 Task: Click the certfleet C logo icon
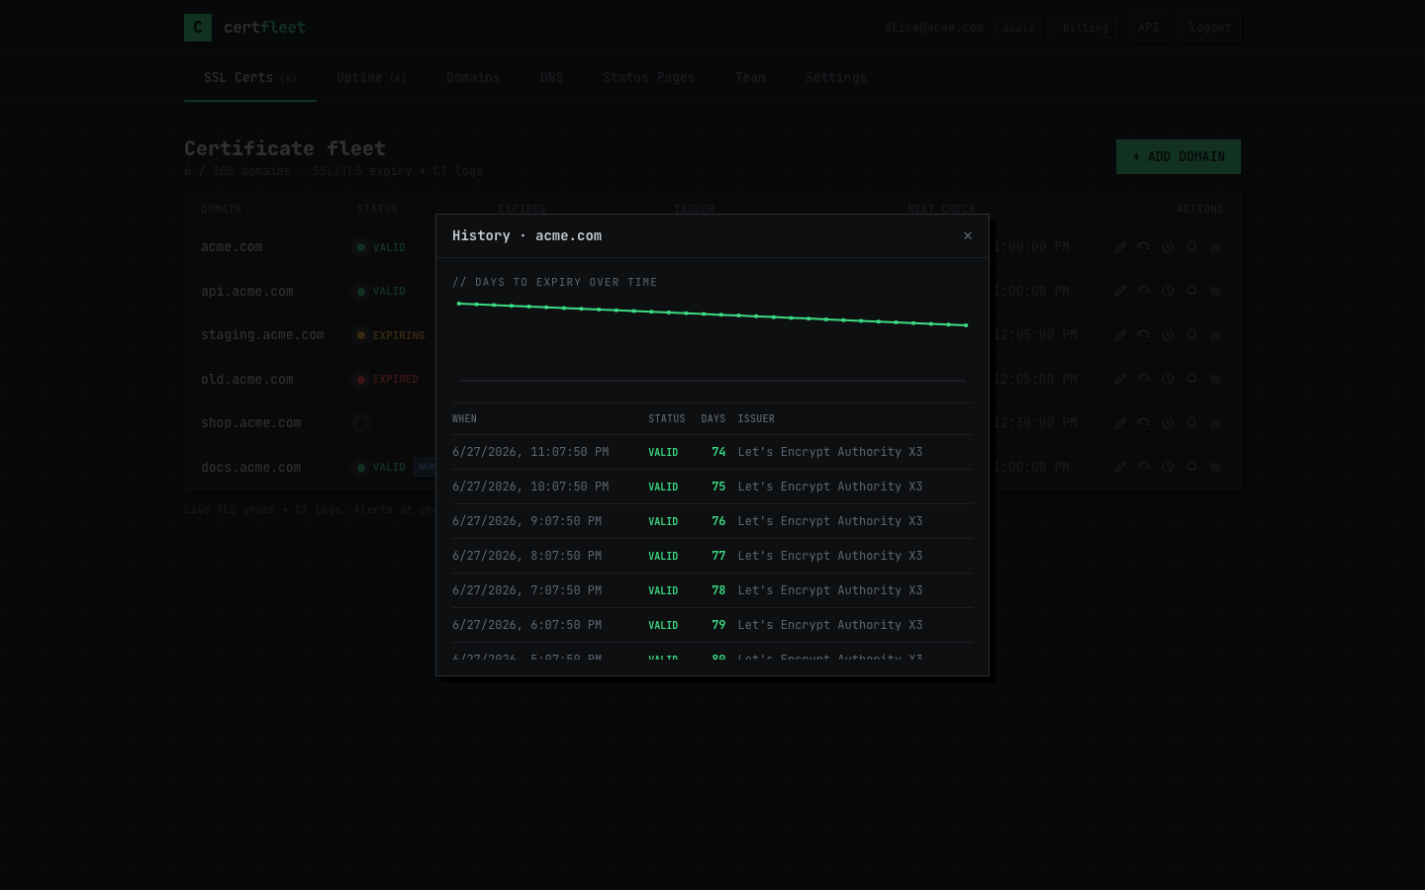[198, 28]
